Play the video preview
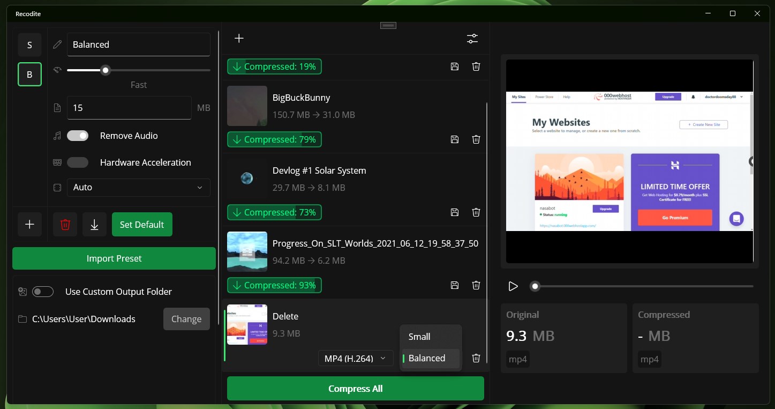Viewport: 775px width, 409px height. point(513,286)
